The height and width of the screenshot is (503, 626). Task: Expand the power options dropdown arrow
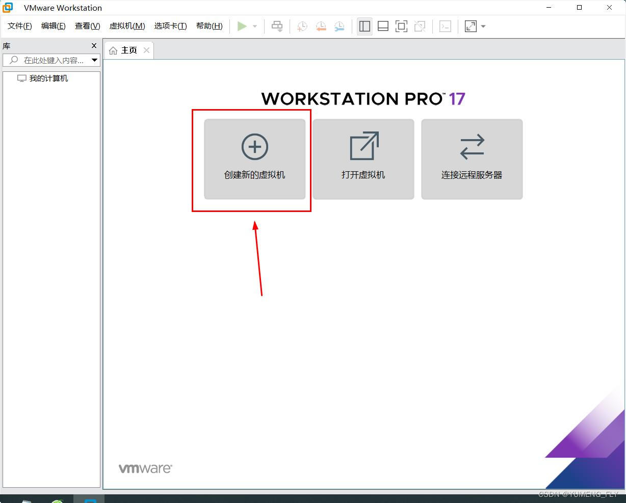point(255,27)
